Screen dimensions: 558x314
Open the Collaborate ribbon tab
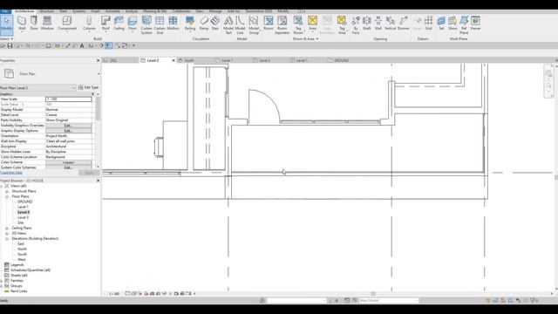pyautogui.click(x=181, y=11)
